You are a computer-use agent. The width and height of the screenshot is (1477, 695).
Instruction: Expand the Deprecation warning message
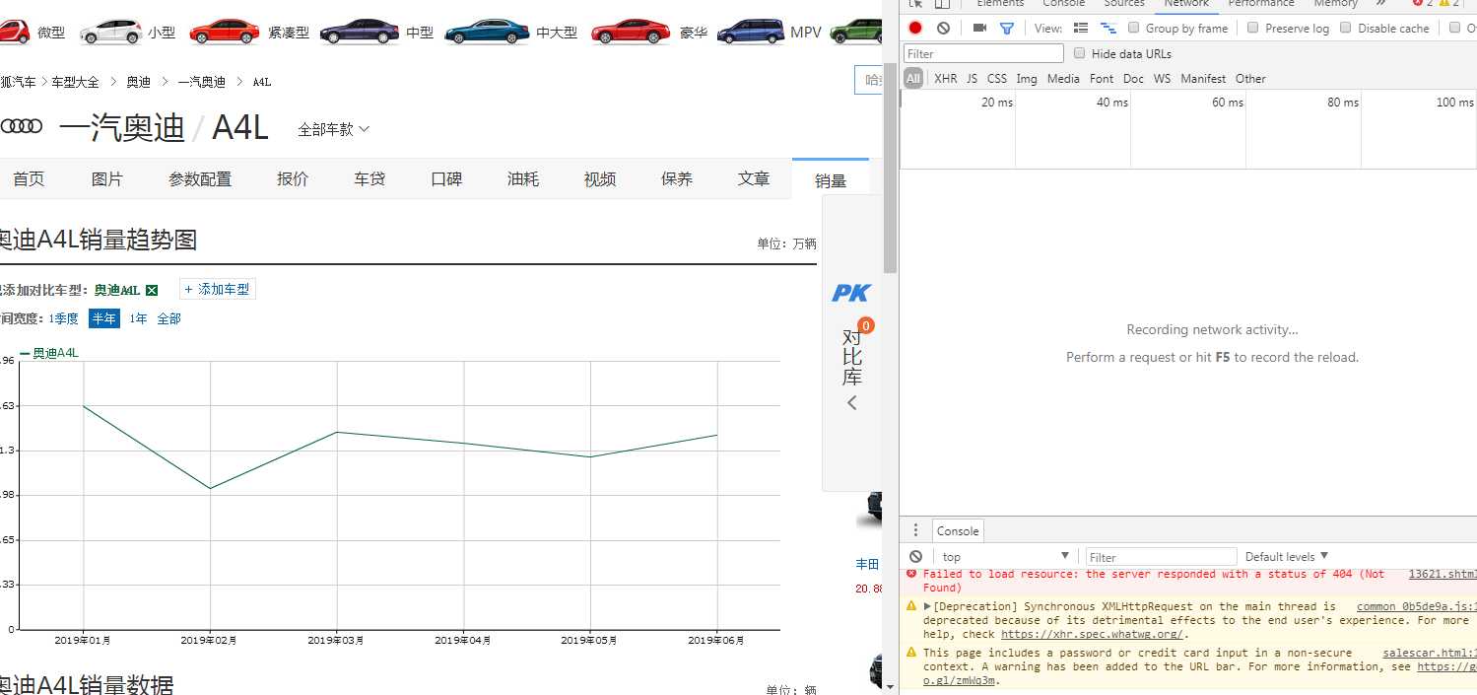[x=927, y=606]
